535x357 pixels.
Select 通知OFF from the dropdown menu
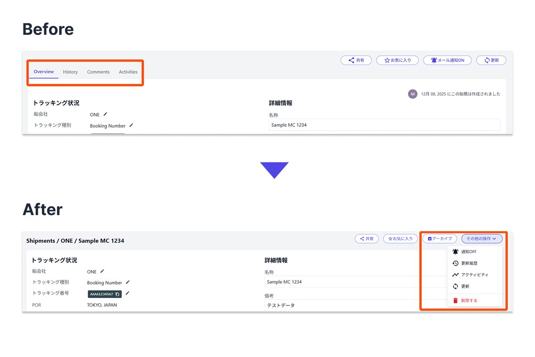coord(468,252)
